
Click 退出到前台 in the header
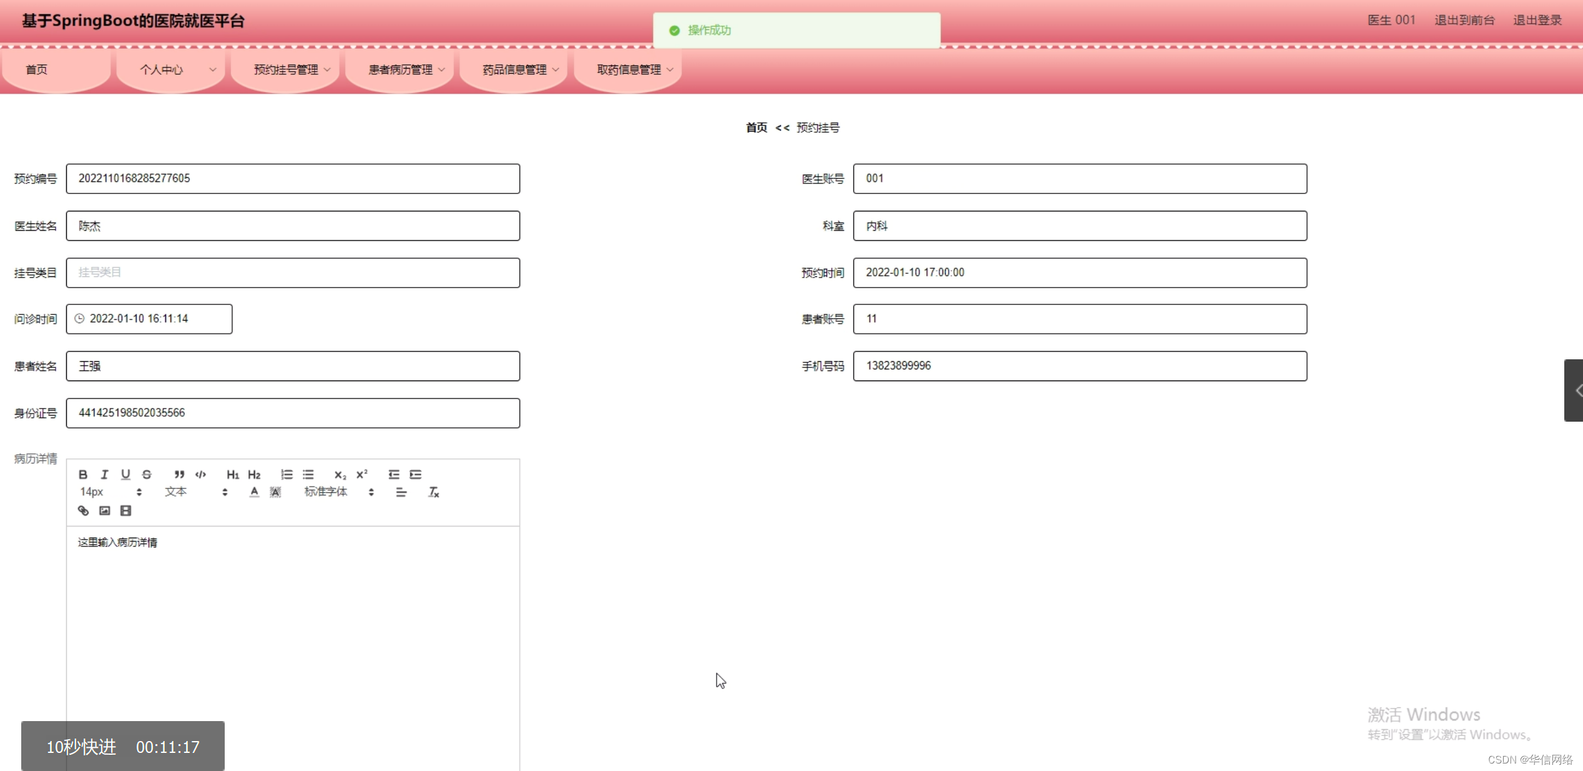click(x=1464, y=20)
